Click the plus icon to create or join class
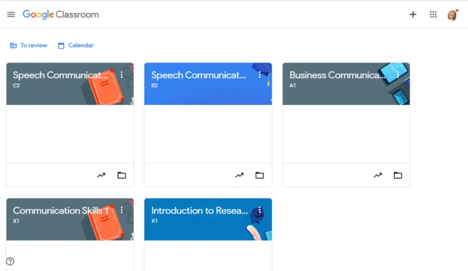Viewport: 468px width, 271px height. (413, 14)
